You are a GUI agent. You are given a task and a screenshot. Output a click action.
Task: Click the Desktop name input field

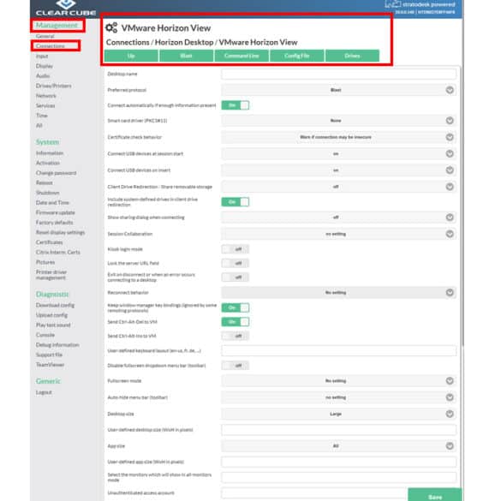point(338,74)
